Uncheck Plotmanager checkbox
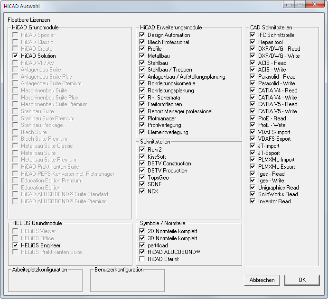 [142, 118]
